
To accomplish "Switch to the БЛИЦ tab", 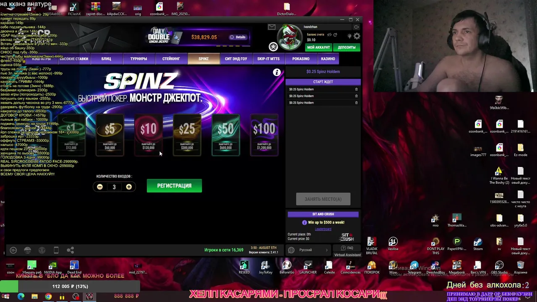I will pos(106,59).
